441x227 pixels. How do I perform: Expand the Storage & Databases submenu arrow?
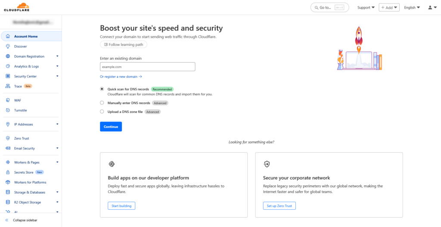[57, 192]
